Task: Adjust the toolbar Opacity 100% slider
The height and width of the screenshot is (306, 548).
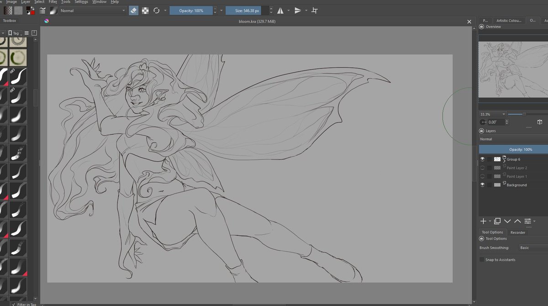Action: point(191,10)
